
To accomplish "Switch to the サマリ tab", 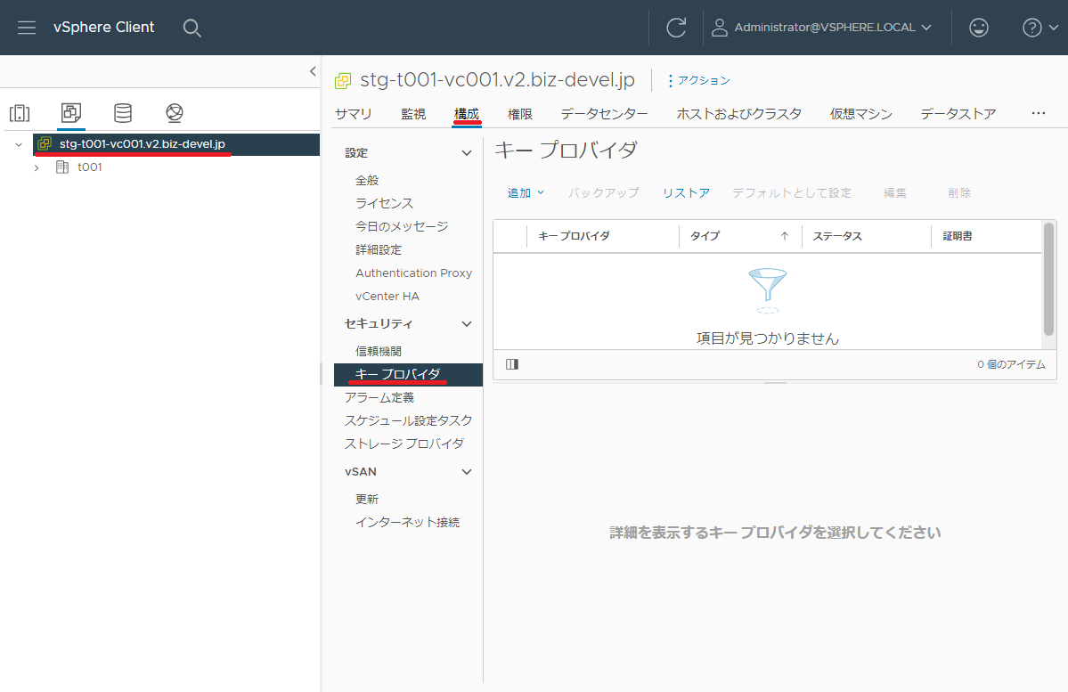I will click(354, 114).
